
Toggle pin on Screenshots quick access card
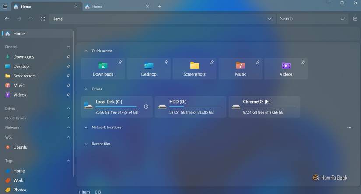point(212,62)
